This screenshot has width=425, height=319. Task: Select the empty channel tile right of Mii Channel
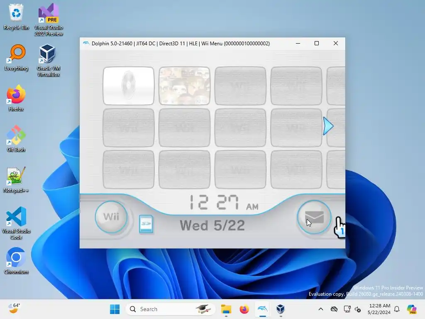[x=240, y=86]
